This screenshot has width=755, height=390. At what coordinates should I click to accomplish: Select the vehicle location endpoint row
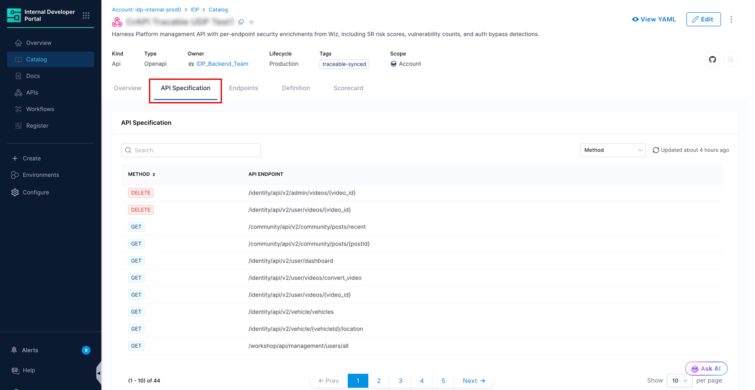(x=422, y=329)
